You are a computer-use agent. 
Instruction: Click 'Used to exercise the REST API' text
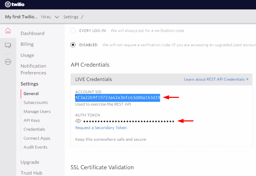click(x=103, y=104)
